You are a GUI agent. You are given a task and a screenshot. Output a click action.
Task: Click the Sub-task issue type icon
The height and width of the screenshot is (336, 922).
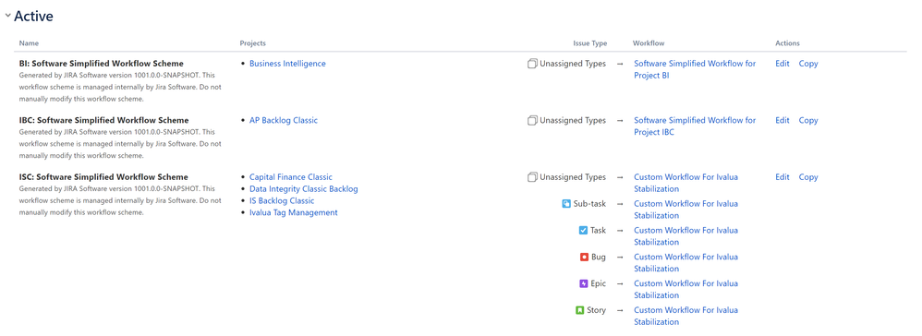[x=567, y=204]
